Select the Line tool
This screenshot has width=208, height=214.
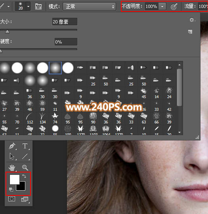click(x=25, y=156)
